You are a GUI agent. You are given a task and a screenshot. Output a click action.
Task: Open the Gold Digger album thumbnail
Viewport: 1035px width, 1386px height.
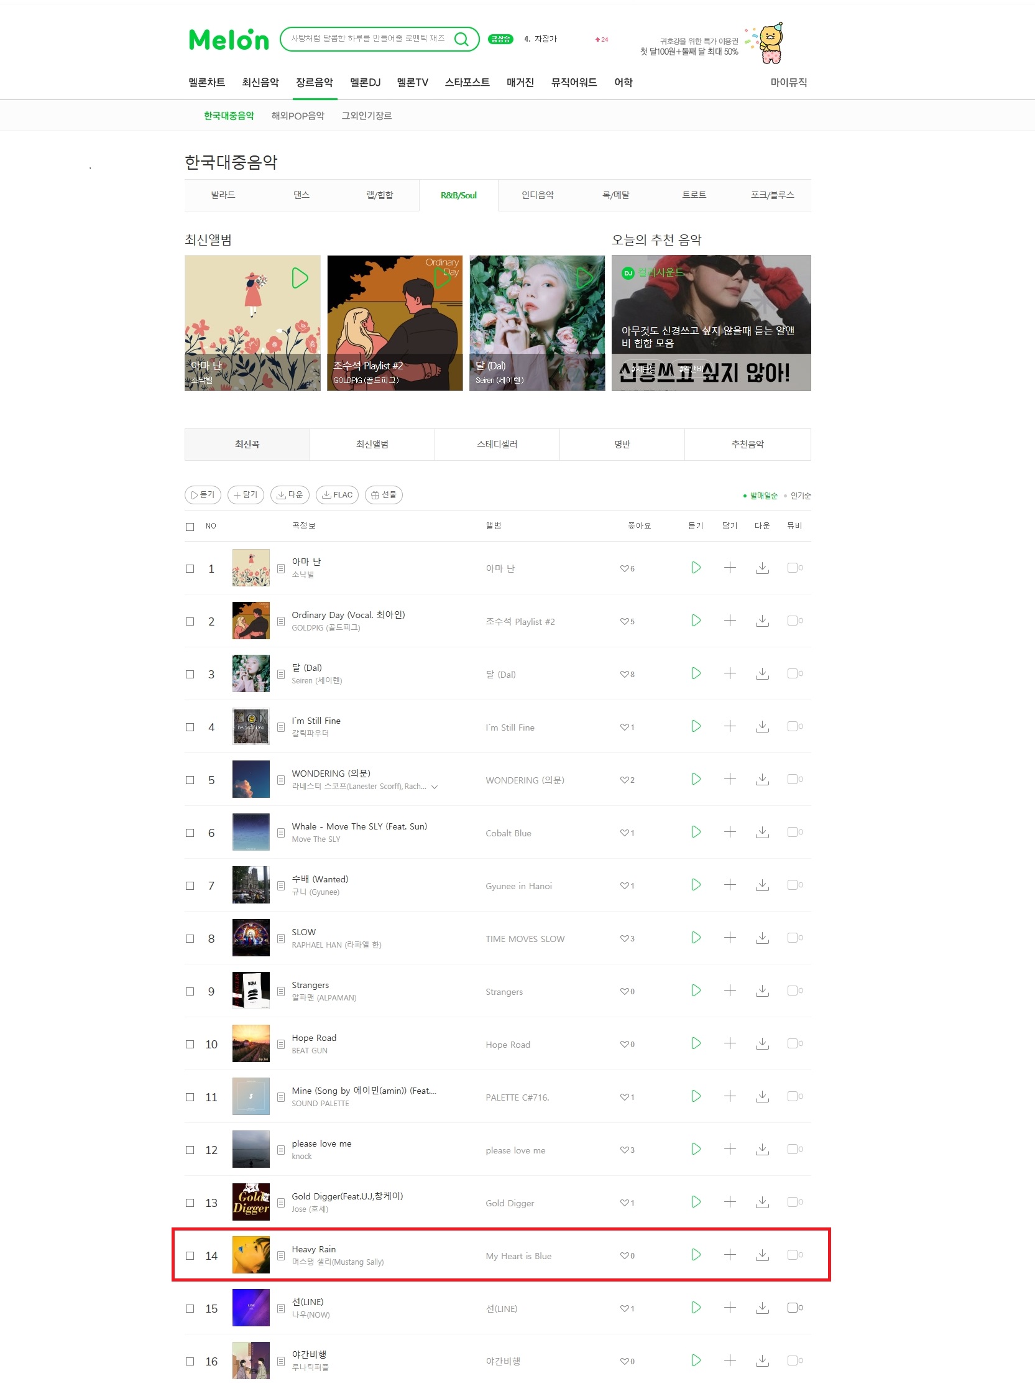[x=251, y=1202]
